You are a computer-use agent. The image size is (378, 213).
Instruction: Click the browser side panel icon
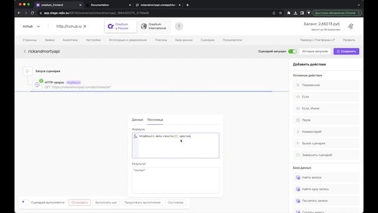(302, 13)
